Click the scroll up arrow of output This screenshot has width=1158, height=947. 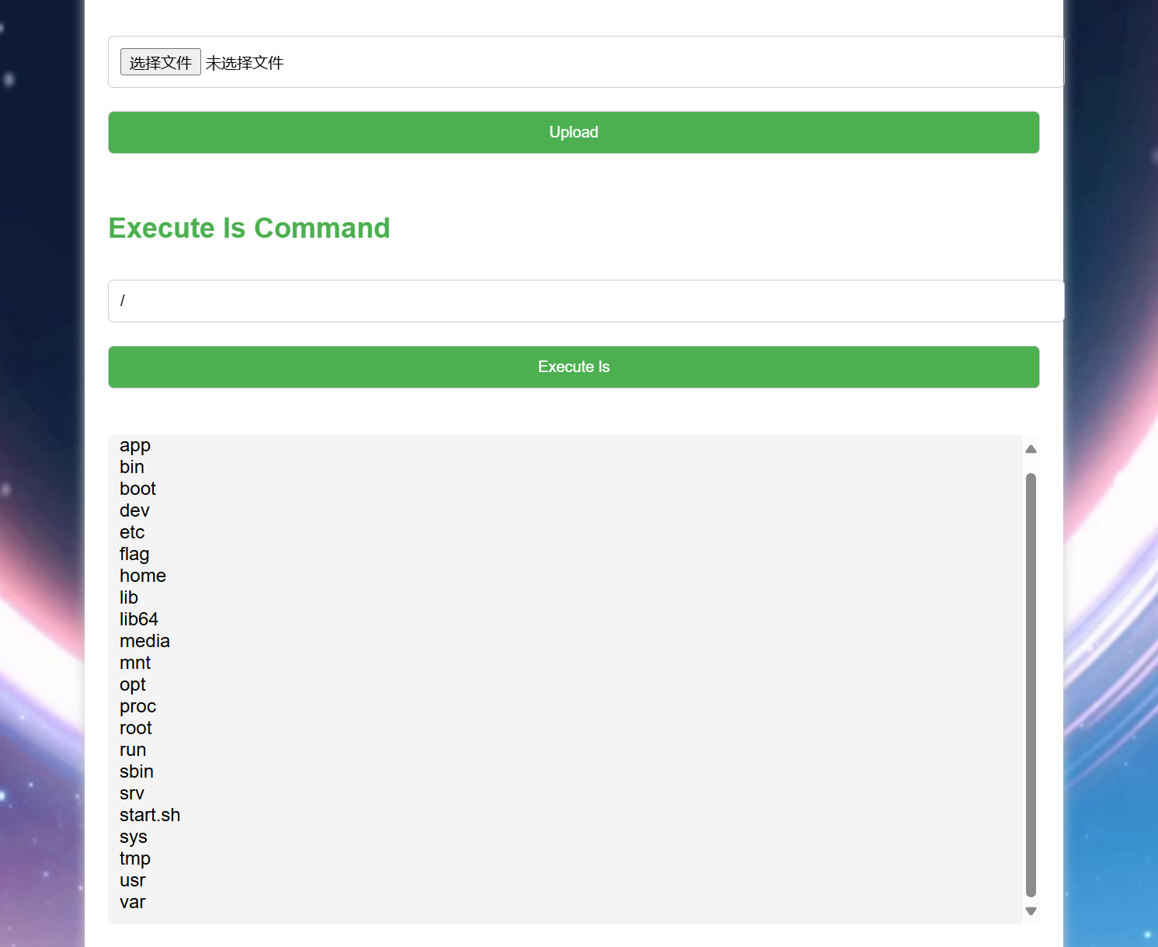(1031, 449)
